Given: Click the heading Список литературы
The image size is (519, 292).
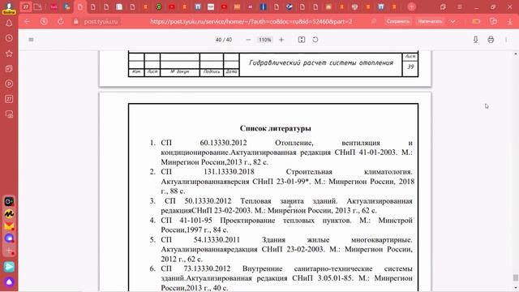Looking at the screenshot, I should pos(276,128).
